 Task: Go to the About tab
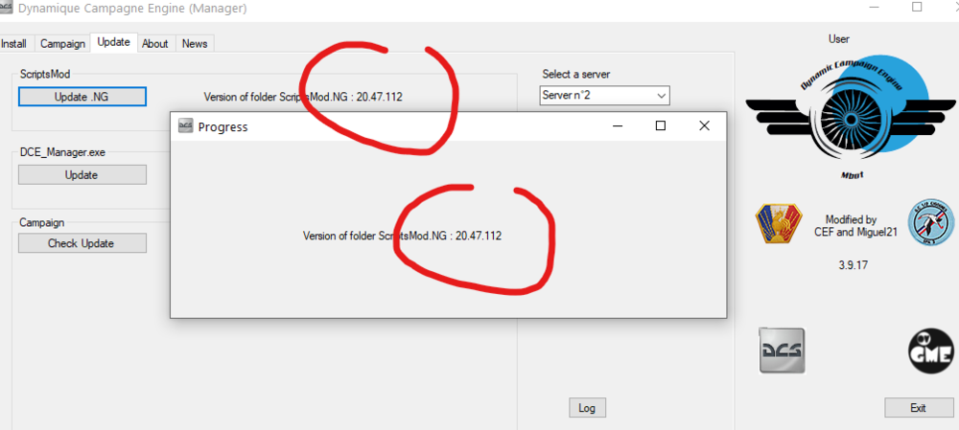tap(155, 44)
